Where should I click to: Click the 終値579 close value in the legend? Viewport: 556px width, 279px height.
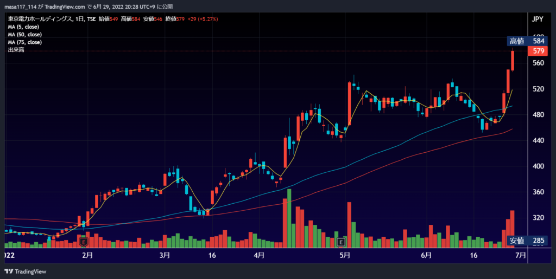pos(175,20)
